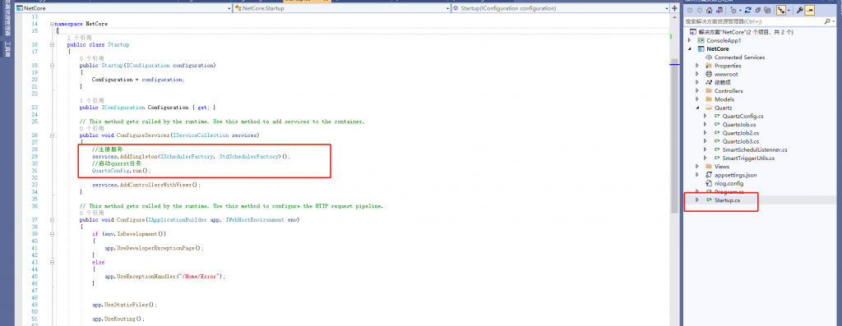Click the NetCore project icon in tree
Screen dimensions: 842x326
[x=701, y=48]
